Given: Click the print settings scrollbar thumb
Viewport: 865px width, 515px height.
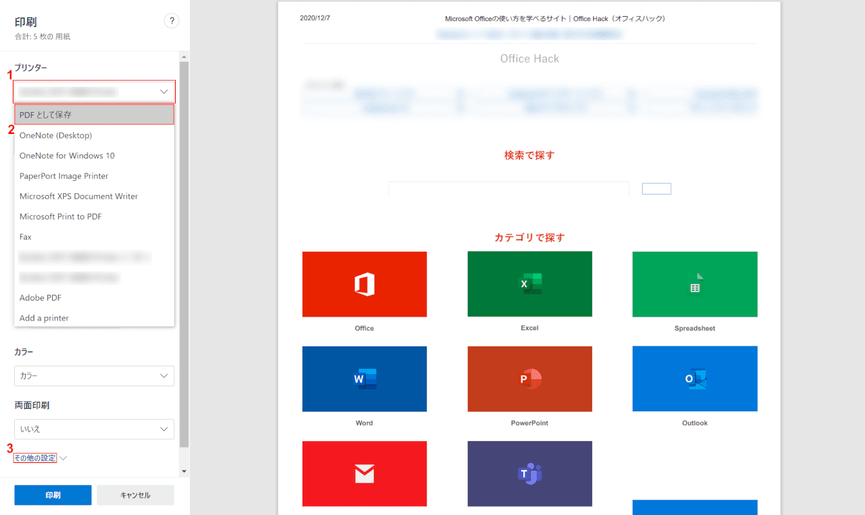Looking at the screenshot, I should coord(185,254).
